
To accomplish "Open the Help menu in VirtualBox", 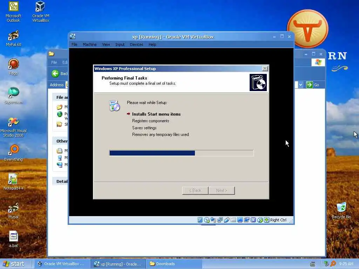I will (152, 44).
